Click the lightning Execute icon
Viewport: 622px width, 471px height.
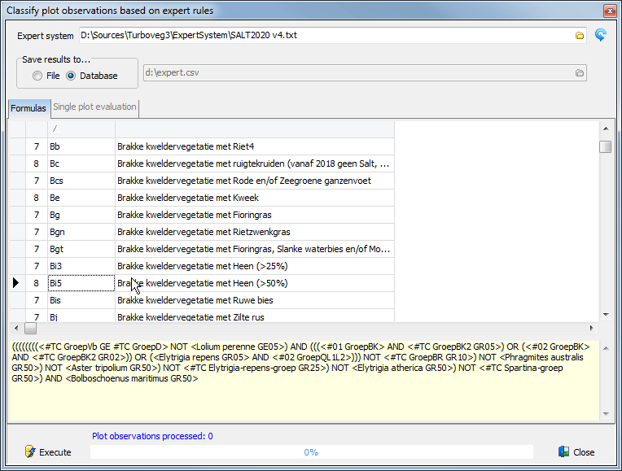pyautogui.click(x=30, y=451)
